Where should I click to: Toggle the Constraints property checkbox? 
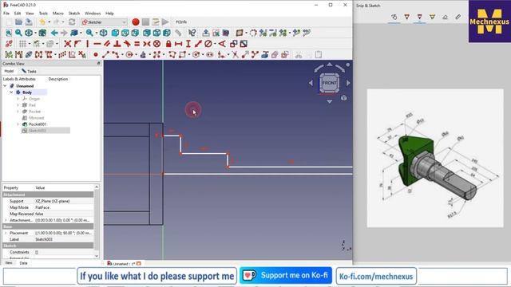pos(37,252)
